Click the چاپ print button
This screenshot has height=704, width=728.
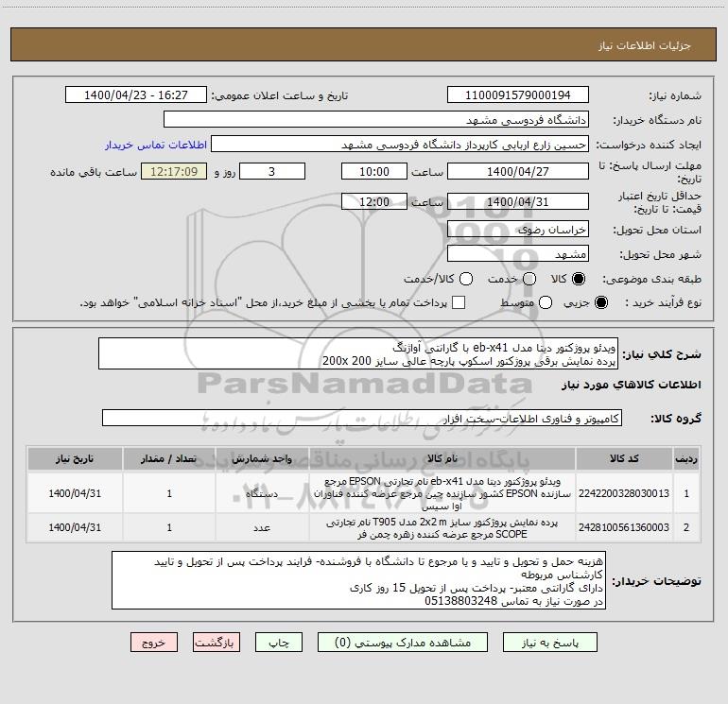pos(279,643)
